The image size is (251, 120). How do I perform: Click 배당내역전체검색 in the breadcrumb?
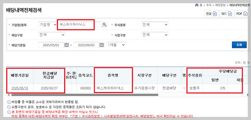click(240, 5)
